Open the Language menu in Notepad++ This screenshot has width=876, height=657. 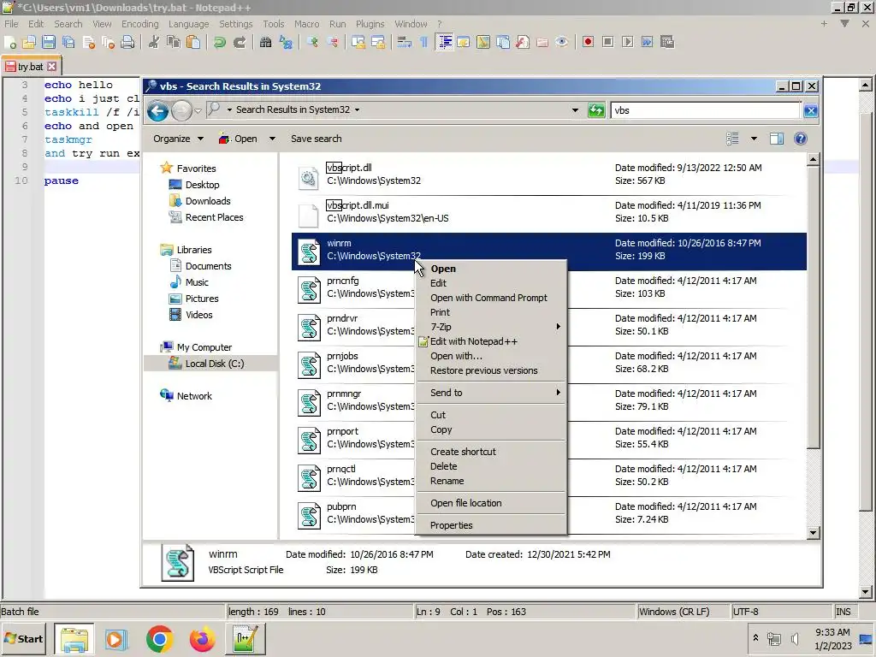coord(188,24)
